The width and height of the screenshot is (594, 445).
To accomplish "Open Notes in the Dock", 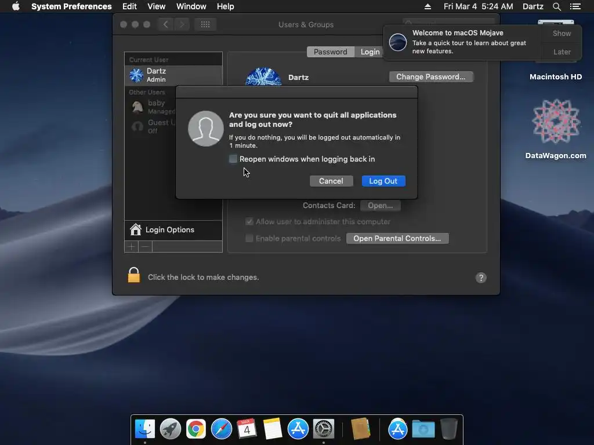I will tap(273, 429).
